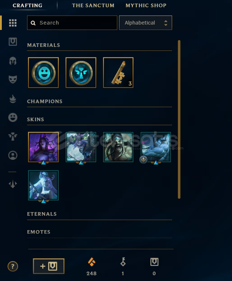
Task: Filter loot by skins mask icon
Action: pyautogui.click(x=13, y=79)
